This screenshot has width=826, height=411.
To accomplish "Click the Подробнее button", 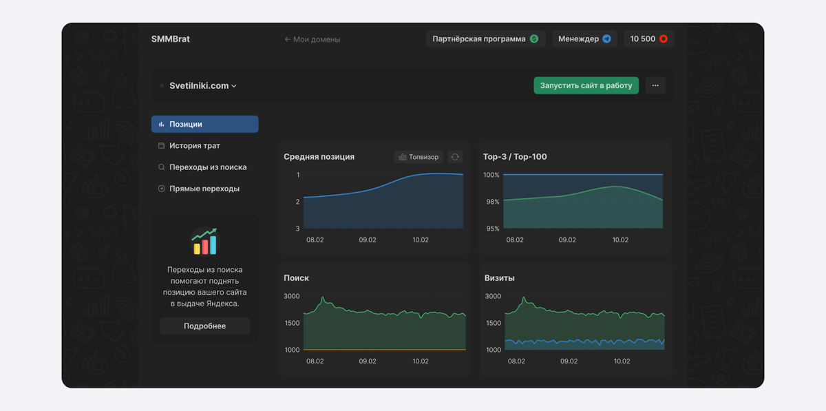I will click(x=204, y=326).
